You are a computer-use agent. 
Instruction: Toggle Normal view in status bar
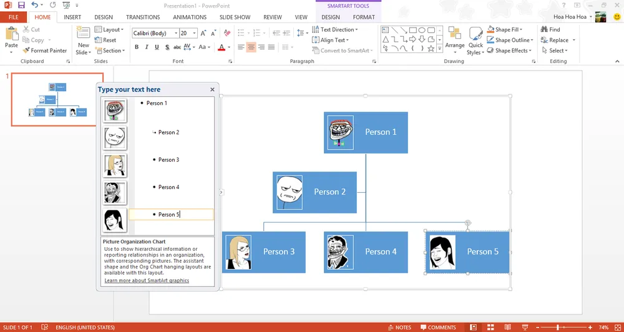(473, 327)
